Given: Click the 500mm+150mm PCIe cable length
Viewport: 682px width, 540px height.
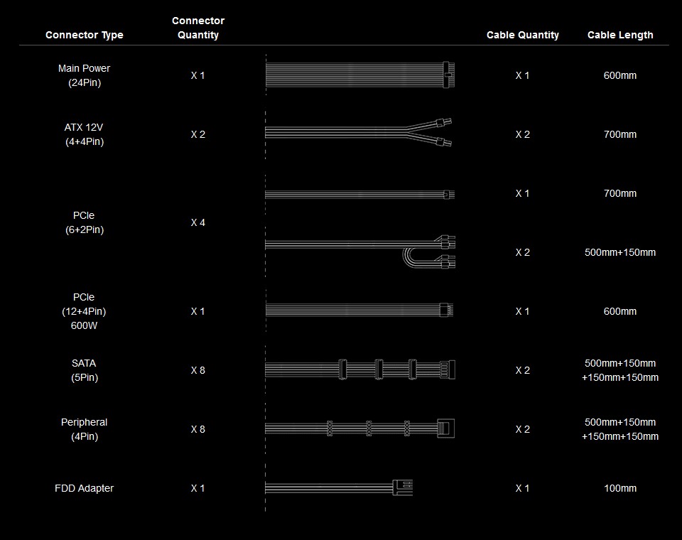Looking at the screenshot, I should [x=620, y=252].
